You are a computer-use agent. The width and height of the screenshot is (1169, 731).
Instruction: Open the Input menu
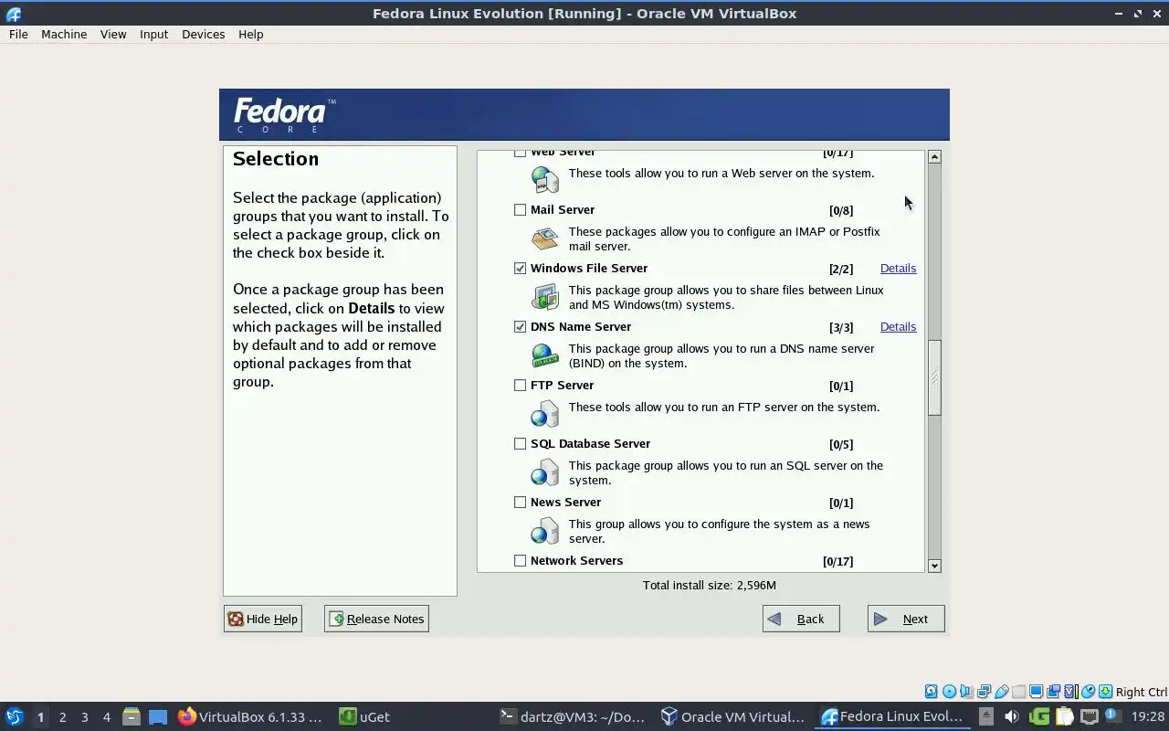(x=153, y=34)
